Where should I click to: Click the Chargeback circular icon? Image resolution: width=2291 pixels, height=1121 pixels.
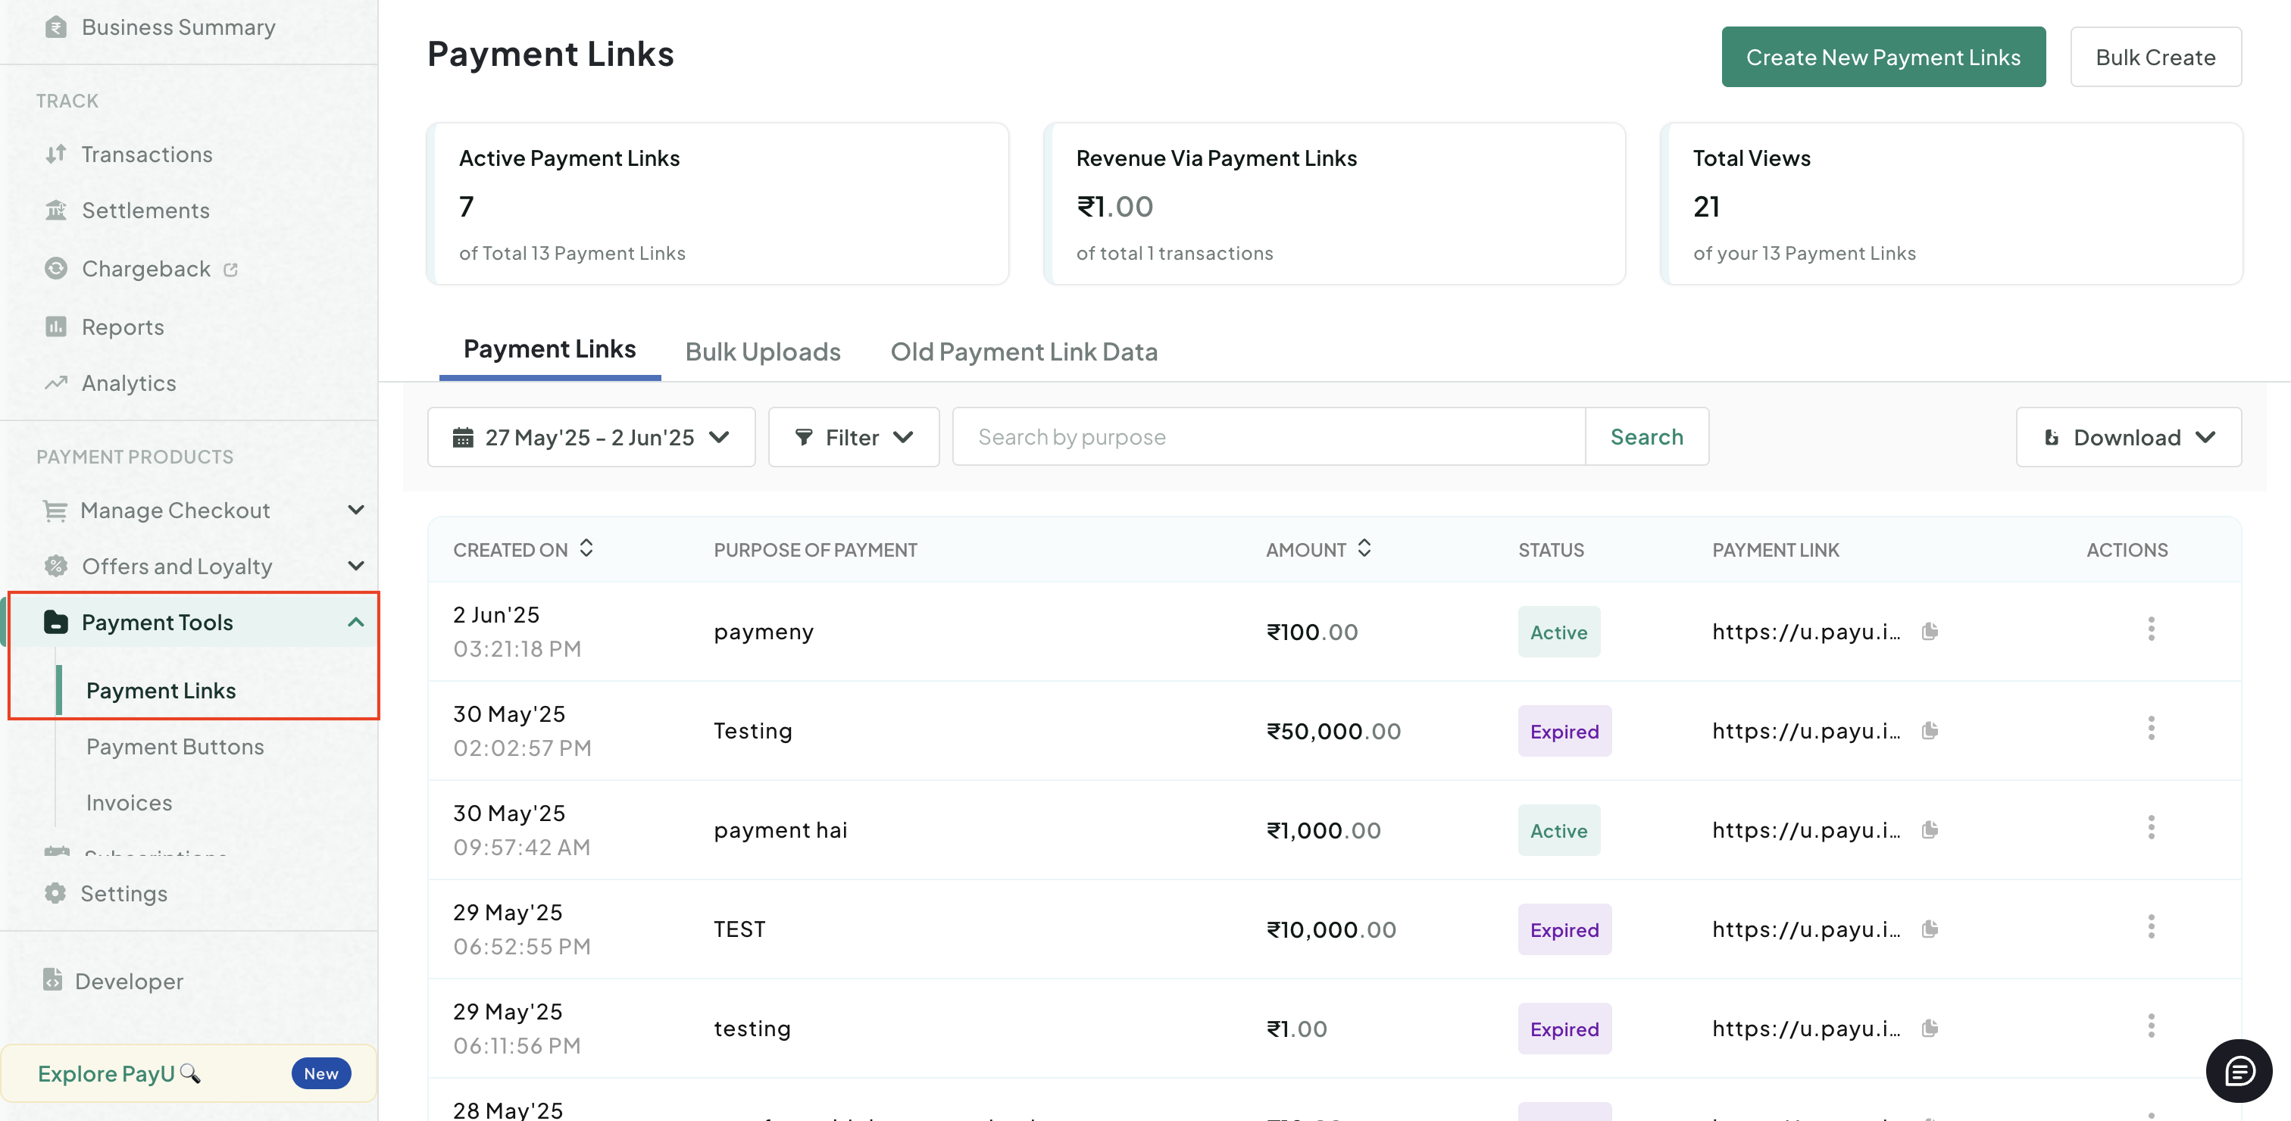tap(56, 268)
